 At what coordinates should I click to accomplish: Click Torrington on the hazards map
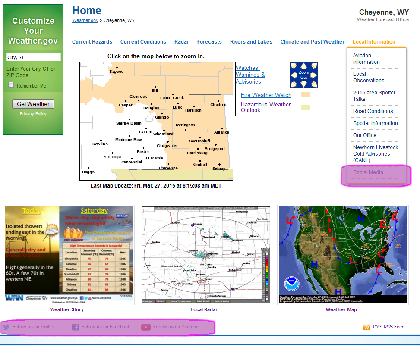tap(185, 125)
